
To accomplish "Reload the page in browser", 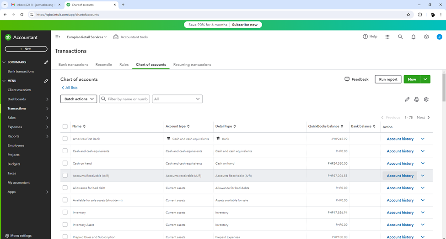I will [x=21, y=15].
